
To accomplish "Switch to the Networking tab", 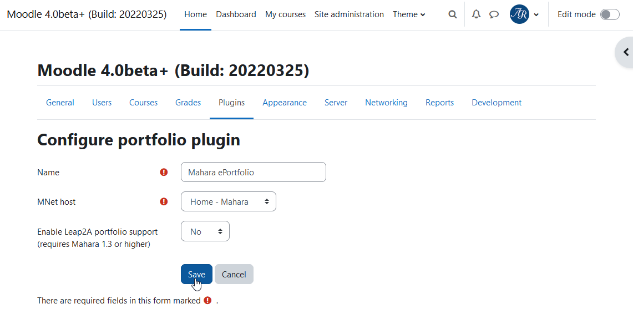I will coord(386,103).
